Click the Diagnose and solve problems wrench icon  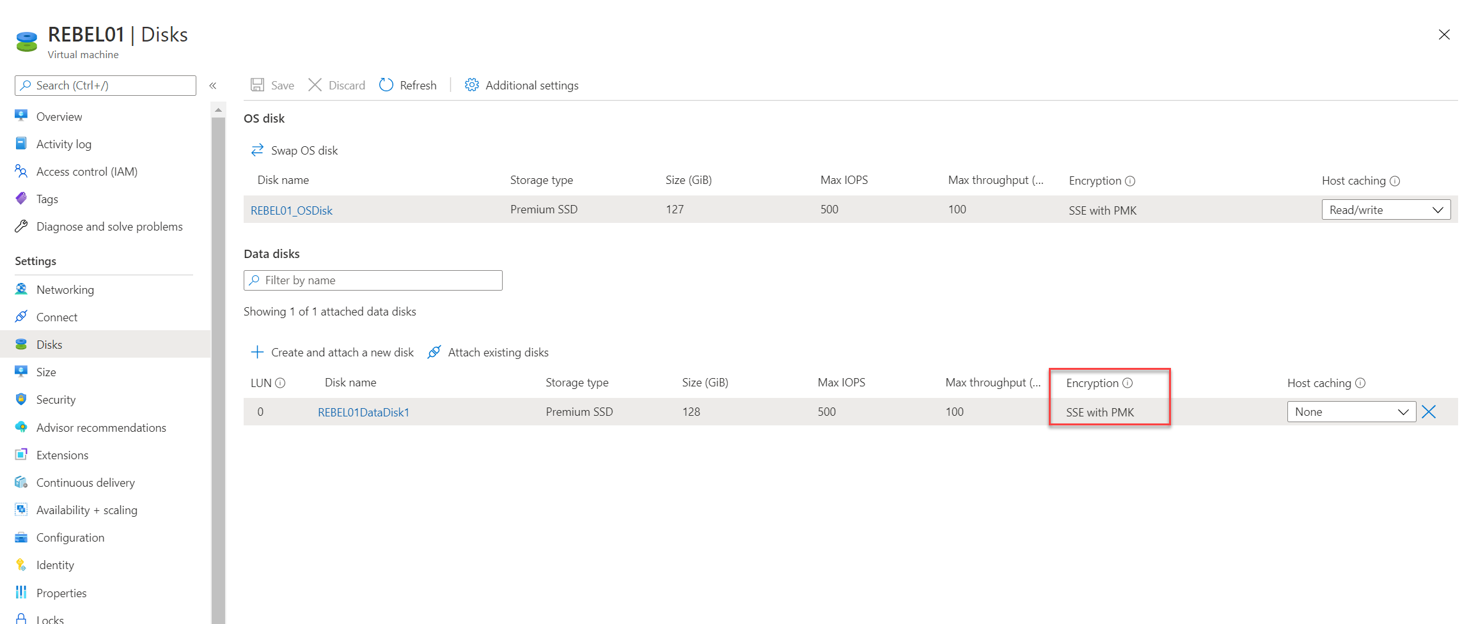coord(21,225)
